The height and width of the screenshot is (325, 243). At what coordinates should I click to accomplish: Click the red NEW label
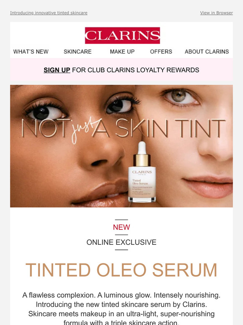click(121, 227)
